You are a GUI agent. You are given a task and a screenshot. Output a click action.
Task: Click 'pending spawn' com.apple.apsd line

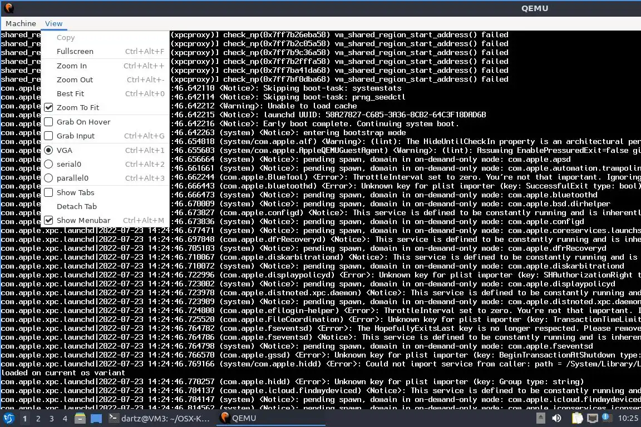[x=371, y=160]
